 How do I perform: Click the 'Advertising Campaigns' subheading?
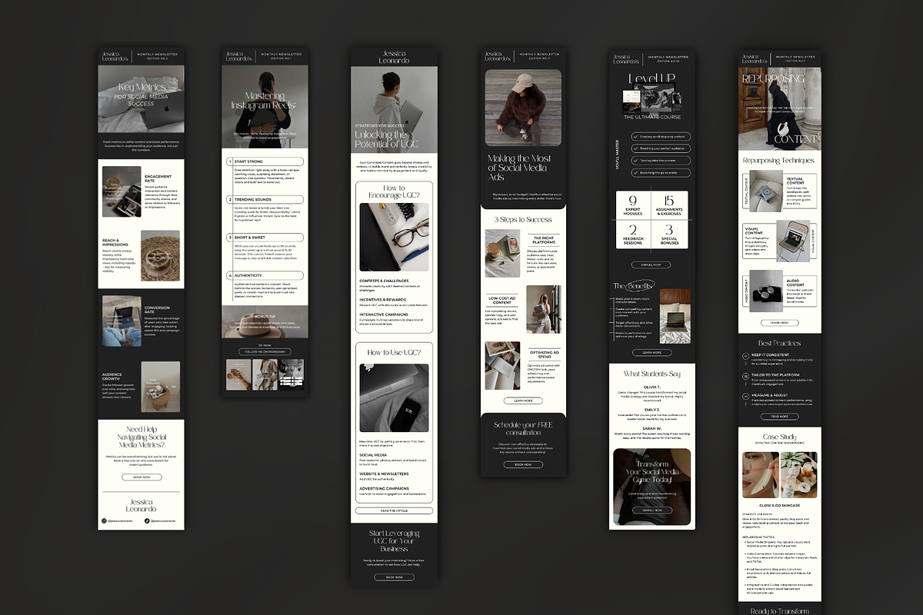[x=384, y=488]
